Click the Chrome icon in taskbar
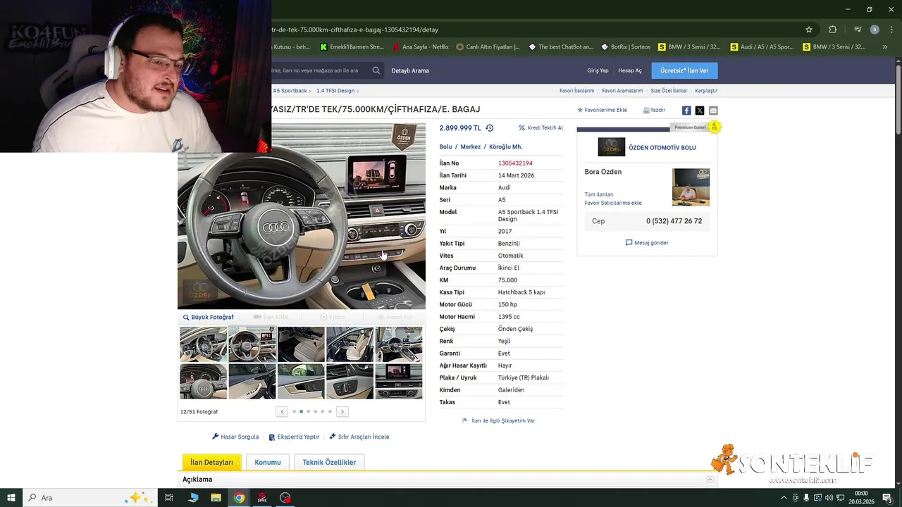 tap(239, 498)
